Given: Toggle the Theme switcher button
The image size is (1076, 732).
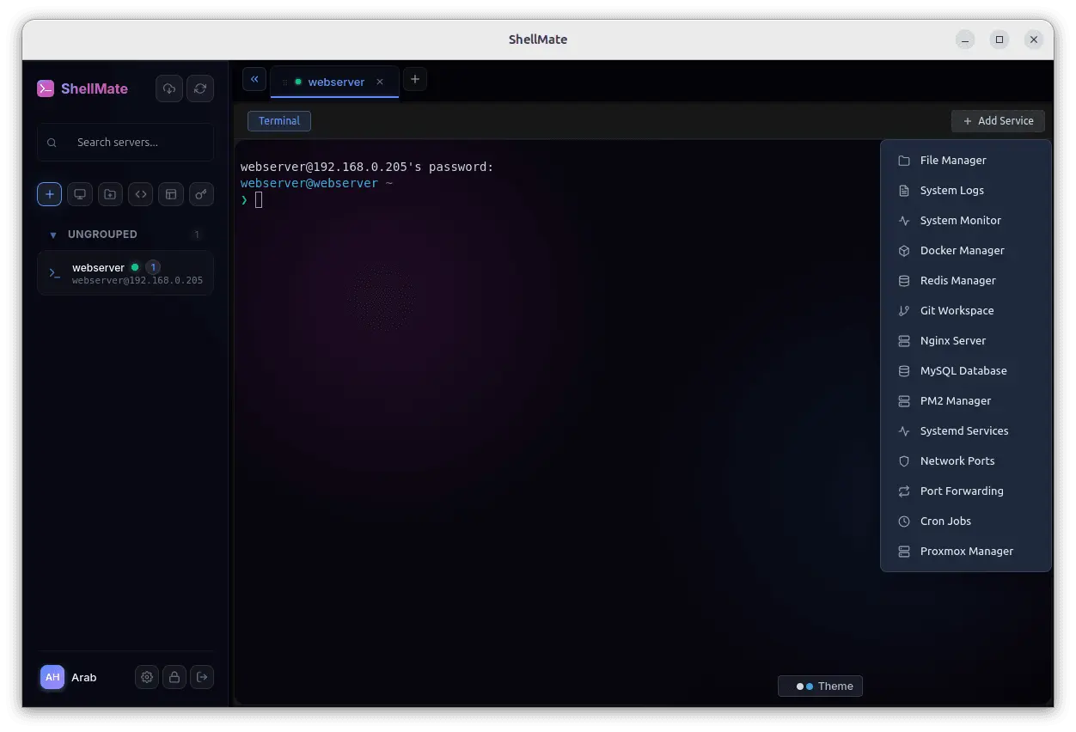Looking at the screenshot, I should click(820, 686).
